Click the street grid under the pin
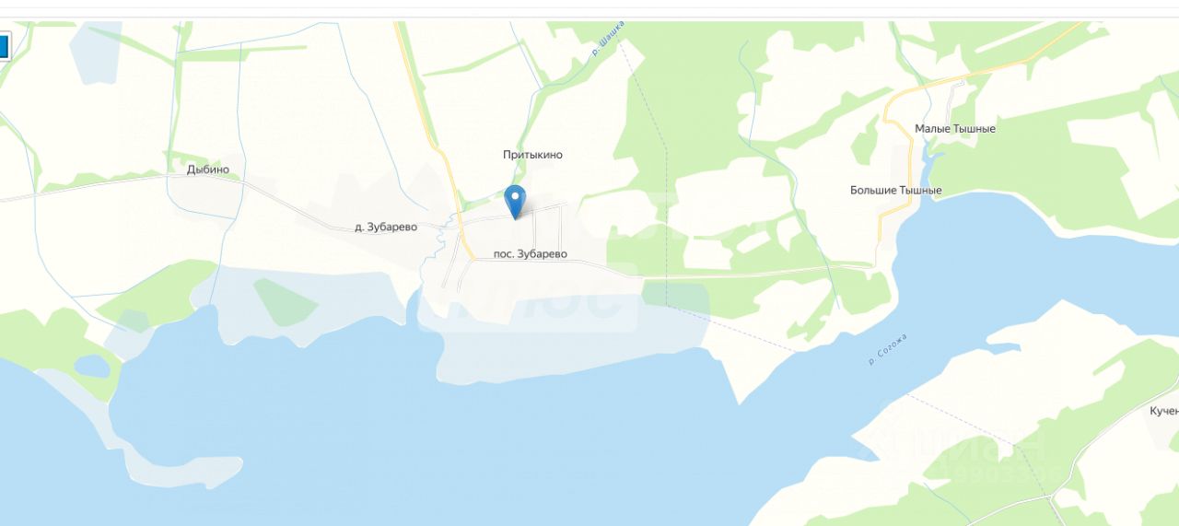 (516, 241)
